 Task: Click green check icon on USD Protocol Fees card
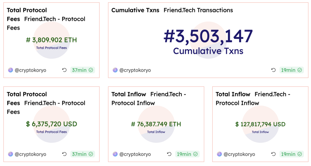[91, 154]
